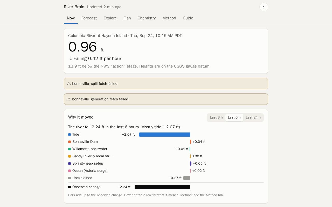332x207 pixels.
Task: Click the warning icon beside bonneville_generation
Action: (69, 99)
